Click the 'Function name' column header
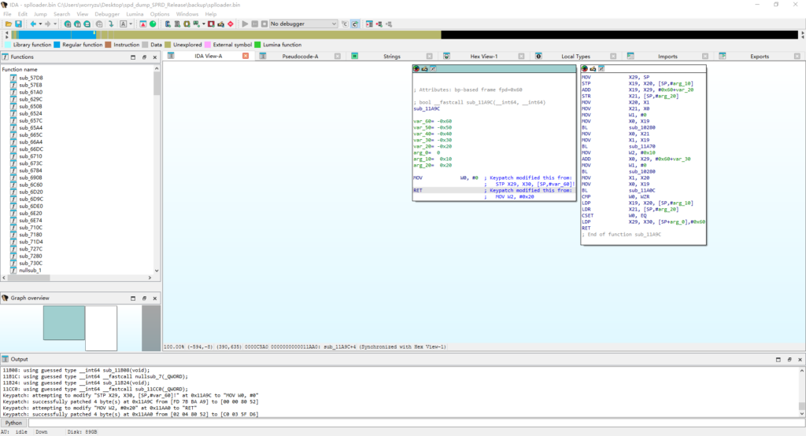Image resolution: width=806 pixels, height=436 pixels. pyautogui.click(x=20, y=69)
